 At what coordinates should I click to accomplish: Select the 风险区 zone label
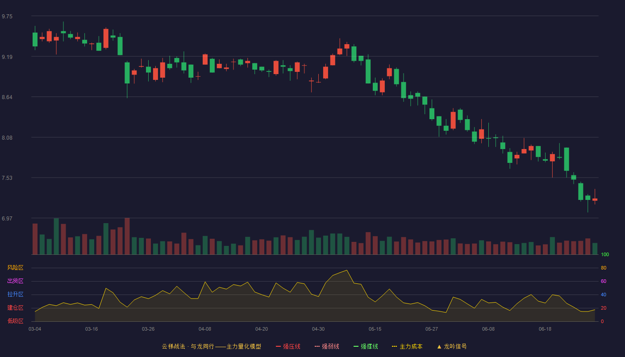tap(15, 268)
